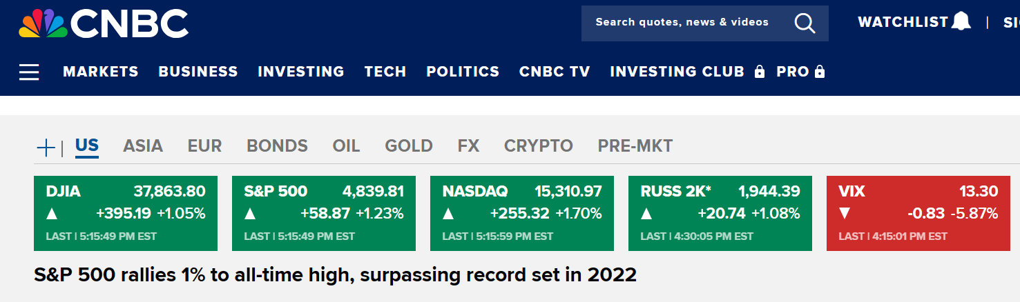This screenshot has height=302, width=1020.
Task: Show the PRE-MKT tab
Action: (x=635, y=146)
